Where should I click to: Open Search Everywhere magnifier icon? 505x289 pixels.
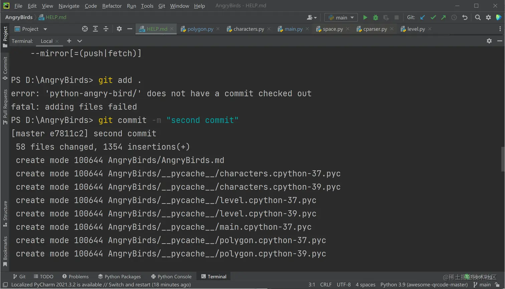click(x=478, y=17)
